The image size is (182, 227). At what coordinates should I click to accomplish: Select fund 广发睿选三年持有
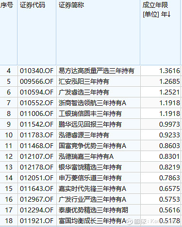tap(83, 92)
